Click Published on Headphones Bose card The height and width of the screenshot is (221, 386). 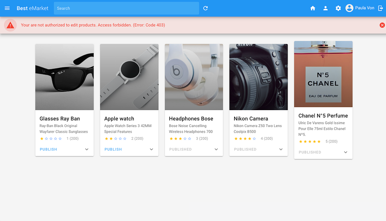181,149
